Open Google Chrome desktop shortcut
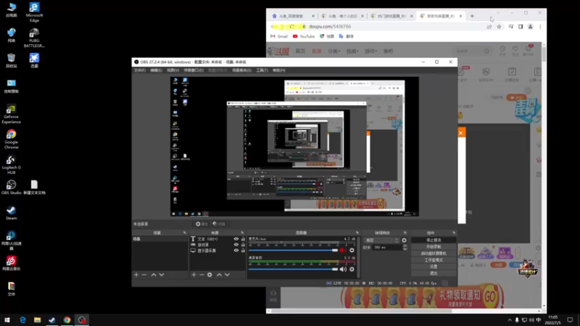580x326 pixels. coord(11,139)
